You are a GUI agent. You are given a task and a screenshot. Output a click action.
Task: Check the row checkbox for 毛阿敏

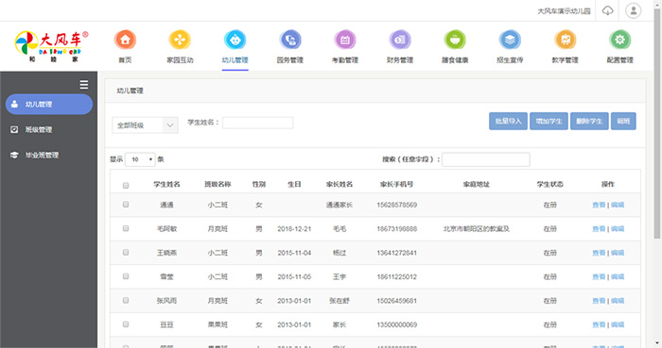pos(126,228)
